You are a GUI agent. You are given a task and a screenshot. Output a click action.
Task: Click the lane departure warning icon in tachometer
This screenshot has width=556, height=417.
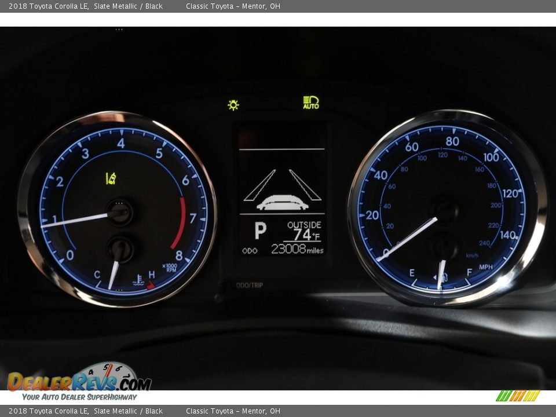tap(111, 178)
